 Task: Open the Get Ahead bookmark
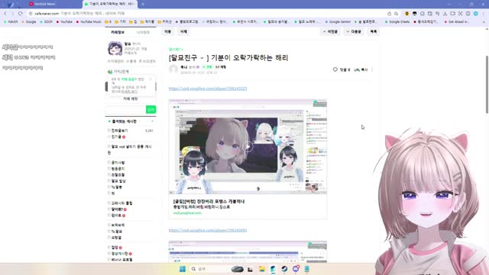457,22
